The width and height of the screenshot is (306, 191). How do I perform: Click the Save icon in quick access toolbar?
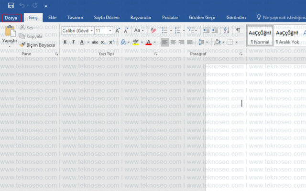coord(11,5)
